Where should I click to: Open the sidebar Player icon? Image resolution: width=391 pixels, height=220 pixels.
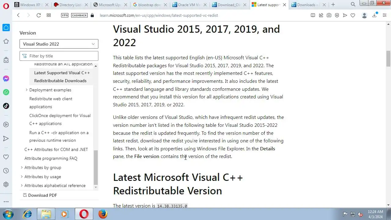(6, 125)
